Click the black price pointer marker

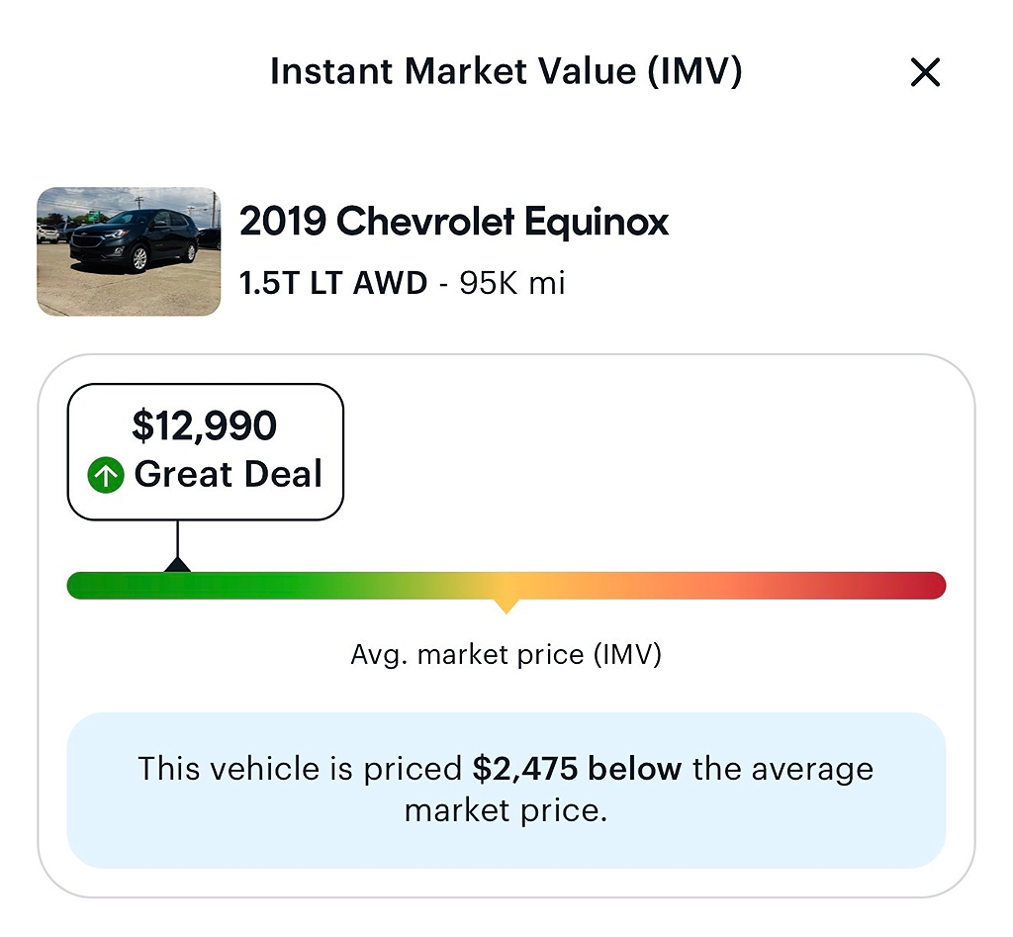[x=177, y=564]
